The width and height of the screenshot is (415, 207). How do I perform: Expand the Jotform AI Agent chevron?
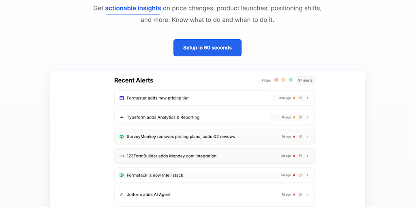coord(308,194)
